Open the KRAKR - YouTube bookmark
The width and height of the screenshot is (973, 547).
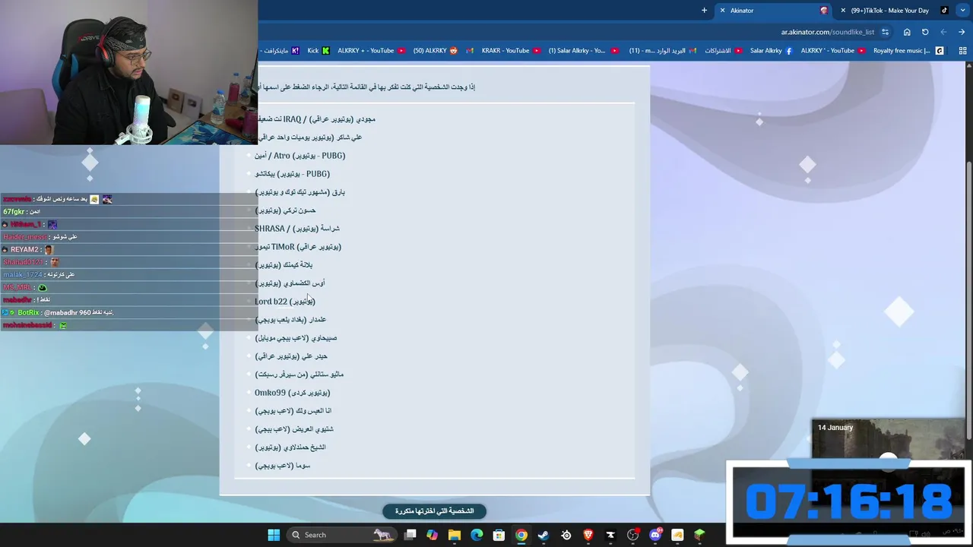pos(511,51)
